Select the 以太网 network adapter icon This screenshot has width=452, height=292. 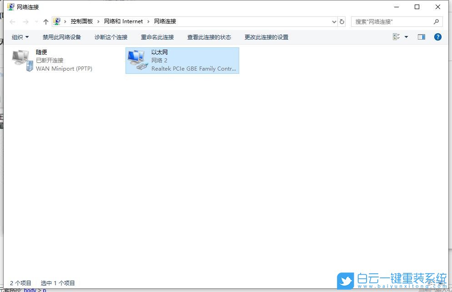[138, 60]
